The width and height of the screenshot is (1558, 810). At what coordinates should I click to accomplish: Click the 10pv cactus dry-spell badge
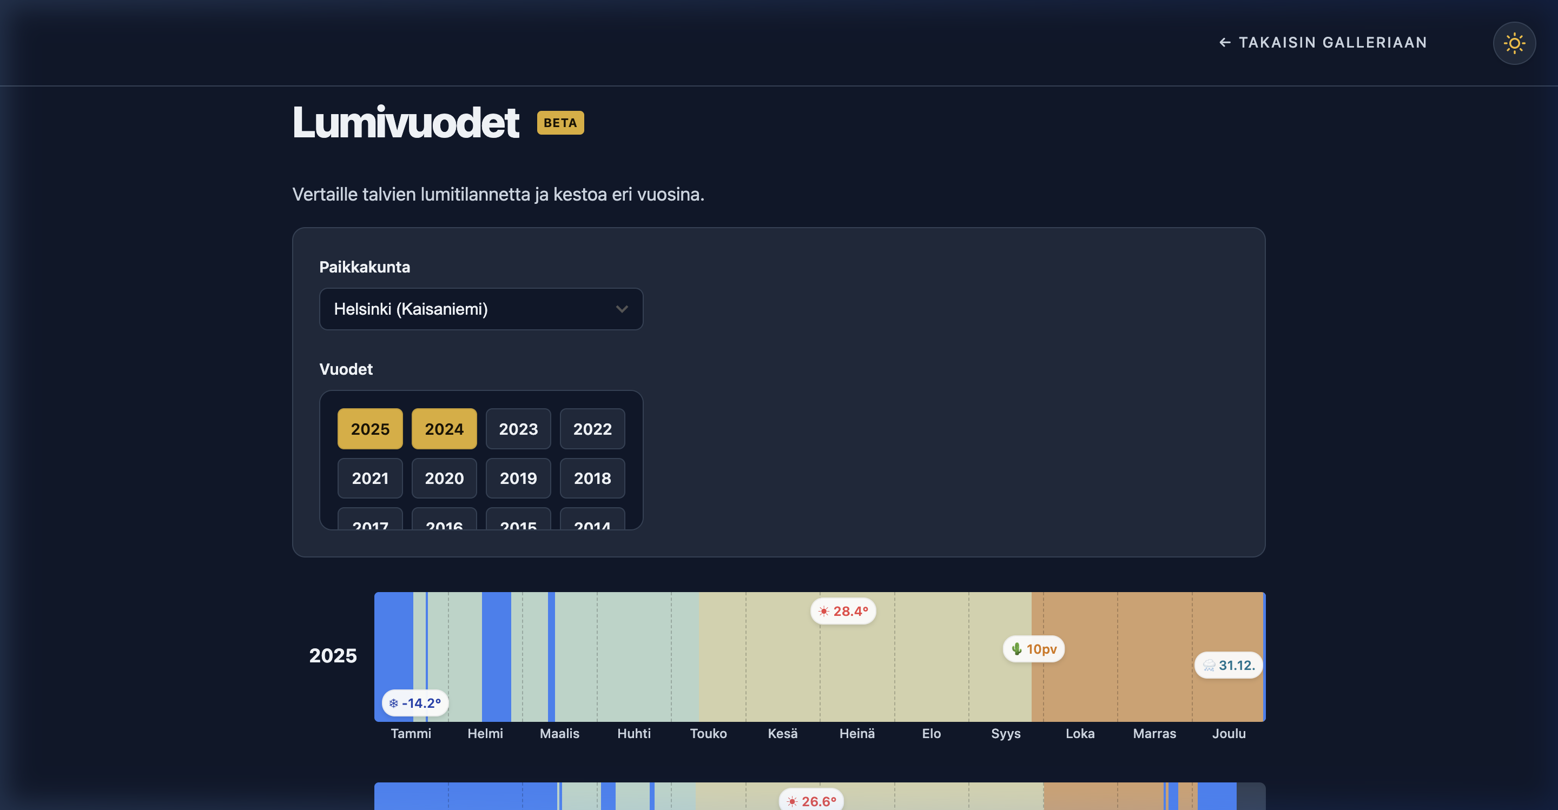(x=1034, y=649)
